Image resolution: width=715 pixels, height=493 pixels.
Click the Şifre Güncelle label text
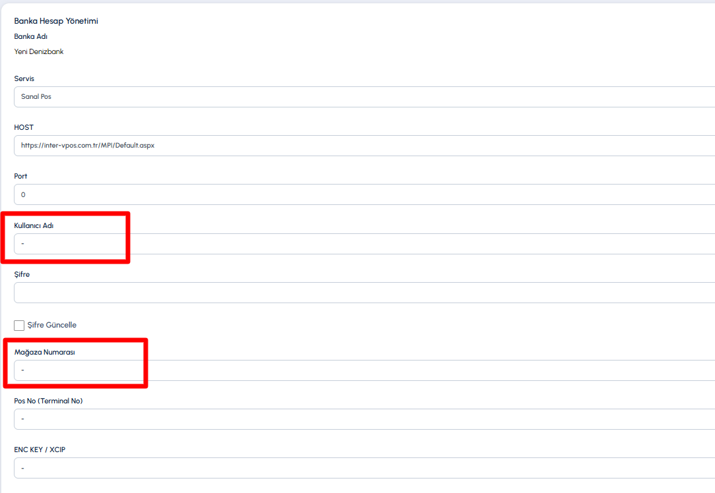click(x=52, y=325)
